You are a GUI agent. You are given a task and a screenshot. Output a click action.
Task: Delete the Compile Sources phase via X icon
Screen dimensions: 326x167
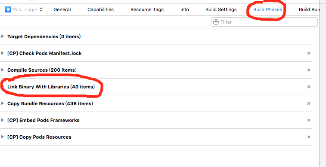point(309,70)
